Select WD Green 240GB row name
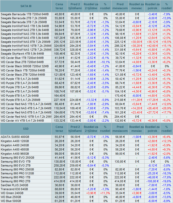The image size is (173, 203). [x=12, y=193]
